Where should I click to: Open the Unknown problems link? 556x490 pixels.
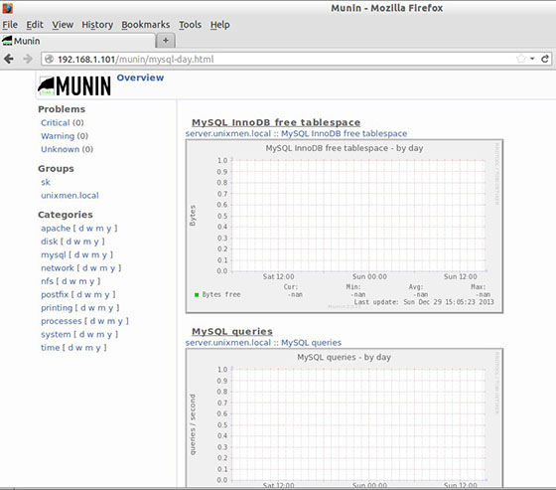pyautogui.click(x=60, y=149)
